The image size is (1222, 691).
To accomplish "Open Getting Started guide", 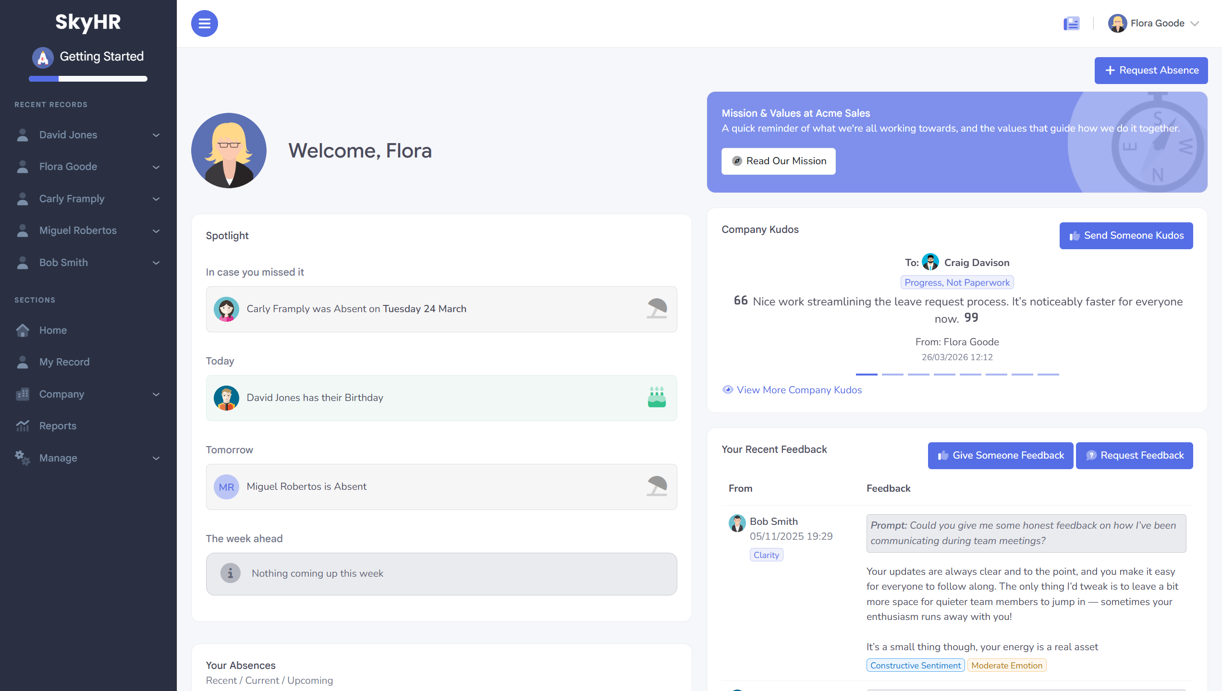I will pyautogui.click(x=101, y=57).
